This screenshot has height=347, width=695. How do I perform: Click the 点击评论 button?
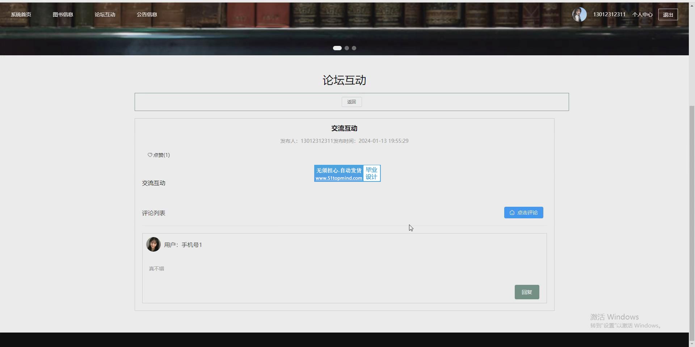(x=523, y=213)
